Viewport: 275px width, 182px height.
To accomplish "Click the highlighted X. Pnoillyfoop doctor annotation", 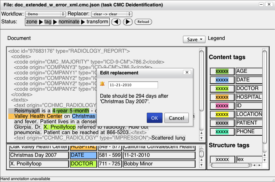I will pyautogui.click(x=59, y=127).
